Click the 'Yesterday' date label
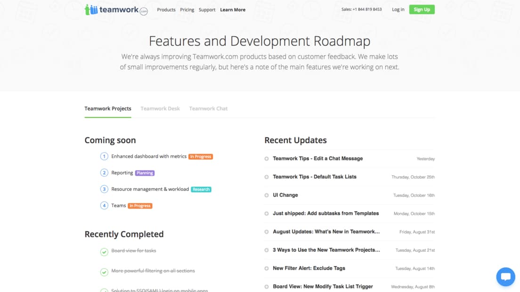520x292 pixels. [425, 159]
